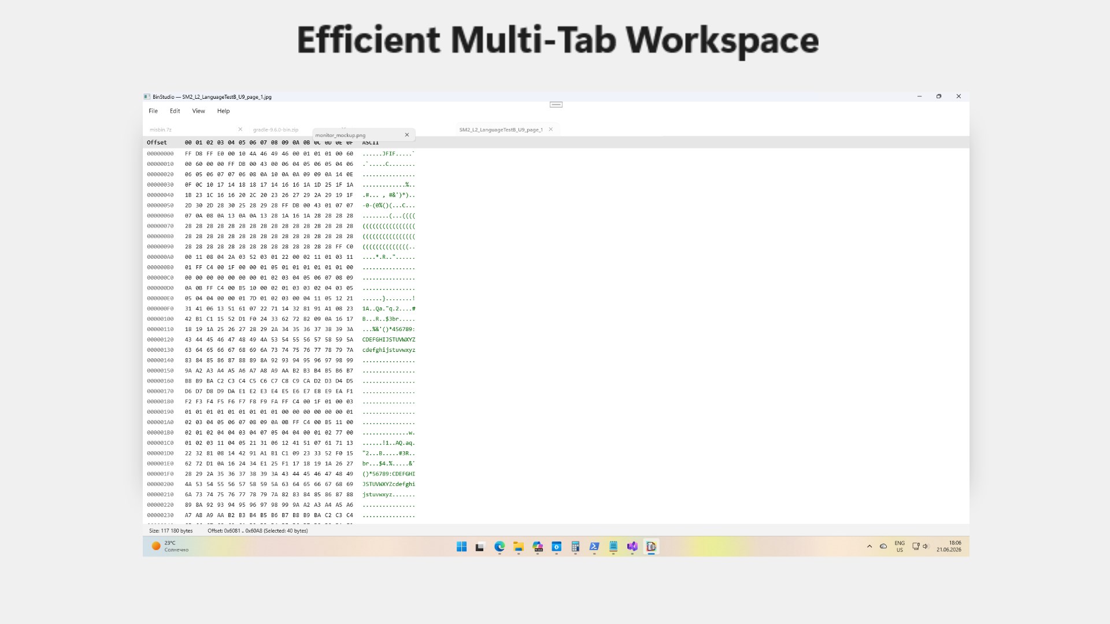Launch Microsoft Edge from the taskbar

(x=499, y=547)
